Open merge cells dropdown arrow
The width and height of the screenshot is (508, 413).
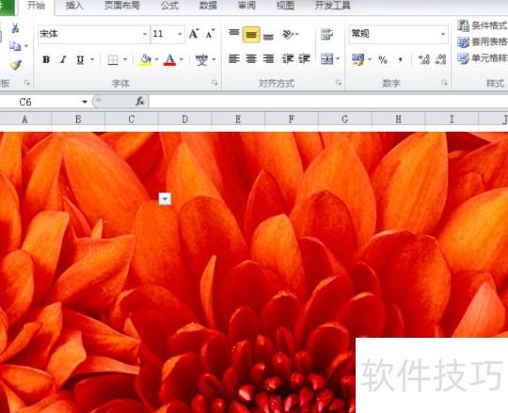click(338, 59)
